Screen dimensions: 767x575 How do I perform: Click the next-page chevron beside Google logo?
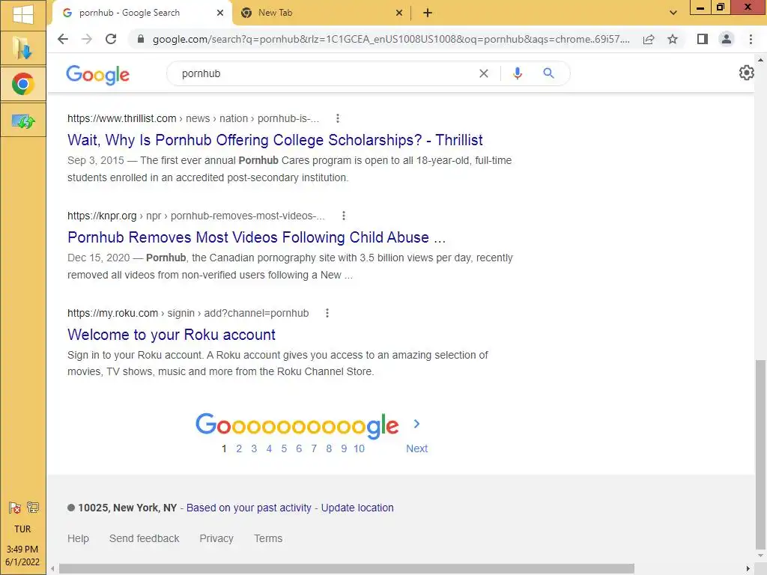(416, 424)
